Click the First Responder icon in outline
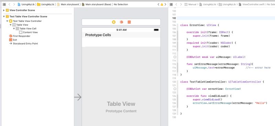This screenshot has width=275, height=126. click(11, 36)
